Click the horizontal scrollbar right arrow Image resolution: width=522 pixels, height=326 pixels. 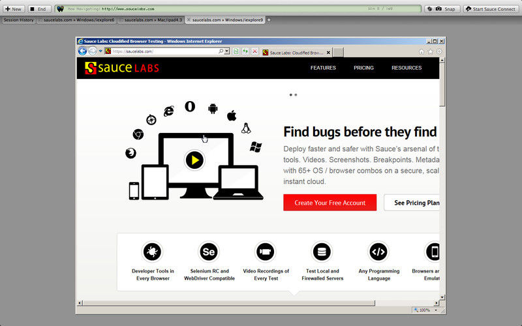pos(437,303)
